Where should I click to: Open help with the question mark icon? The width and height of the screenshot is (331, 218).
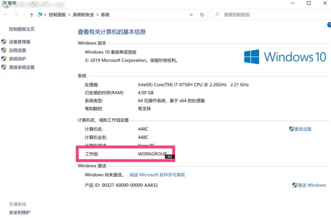pyautogui.click(x=329, y=25)
